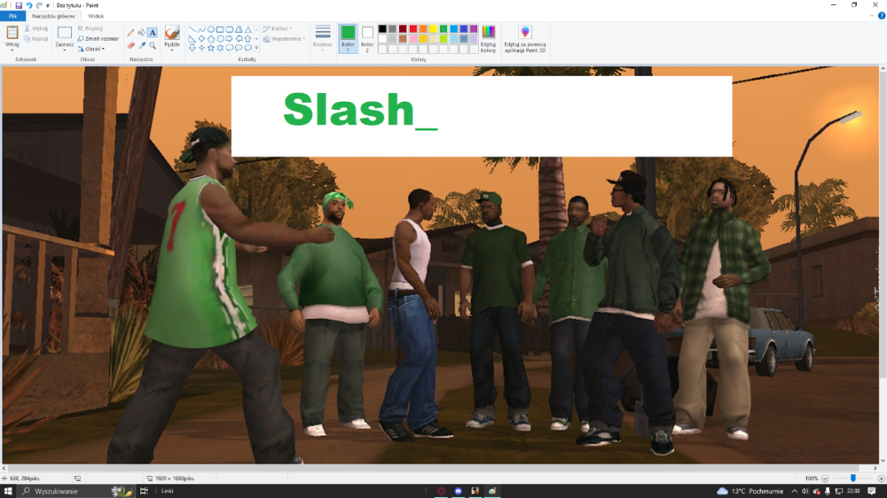This screenshot has height=498, width=887.
Task: Pick the red color swatch
Action: point(413,29)
